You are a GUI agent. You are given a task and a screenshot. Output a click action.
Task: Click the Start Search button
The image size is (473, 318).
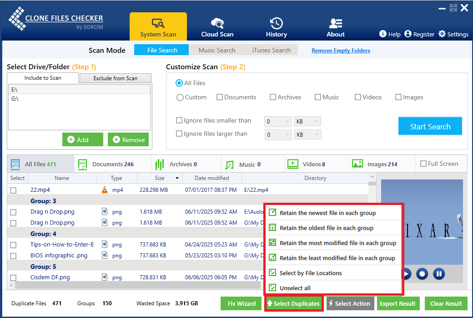(x=430, y=127)
